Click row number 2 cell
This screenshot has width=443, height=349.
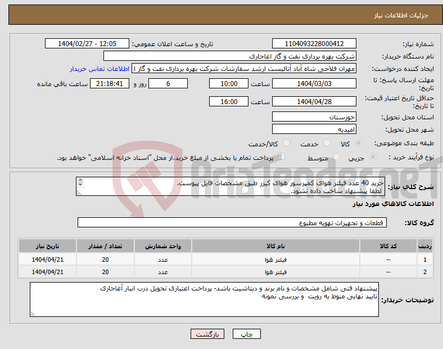pos(424,272)
